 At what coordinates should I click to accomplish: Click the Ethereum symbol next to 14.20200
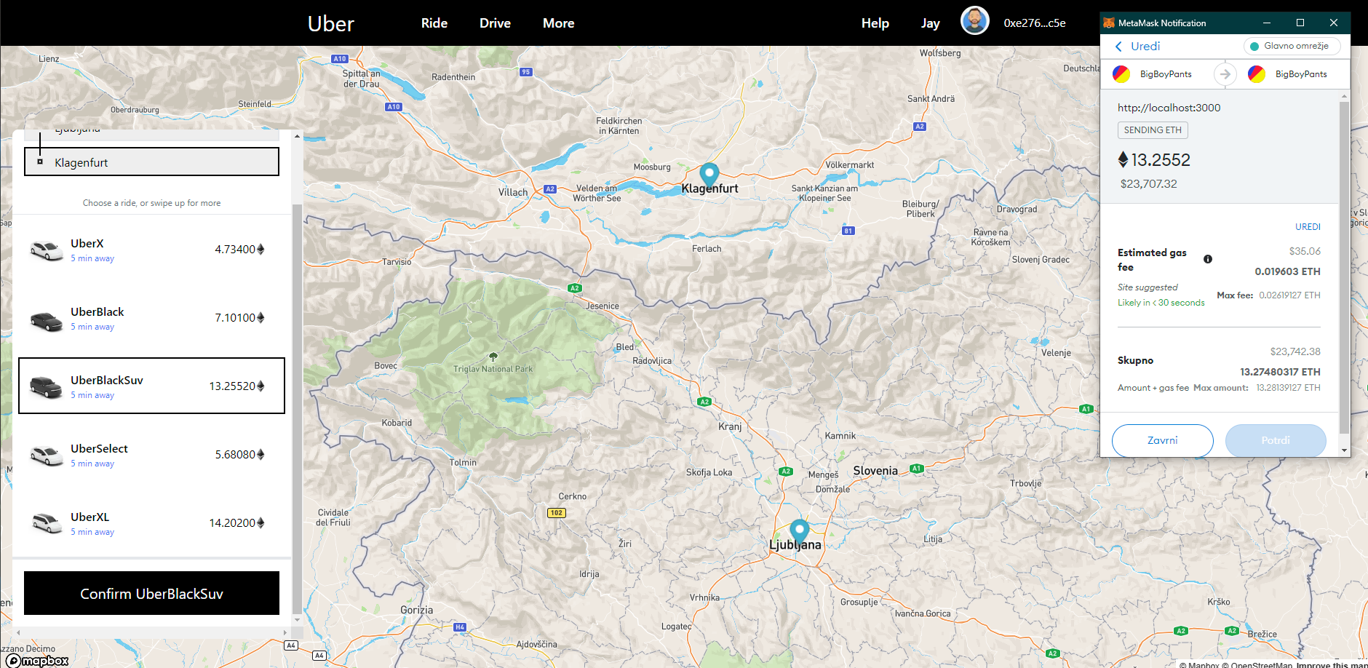pos(261,522)
